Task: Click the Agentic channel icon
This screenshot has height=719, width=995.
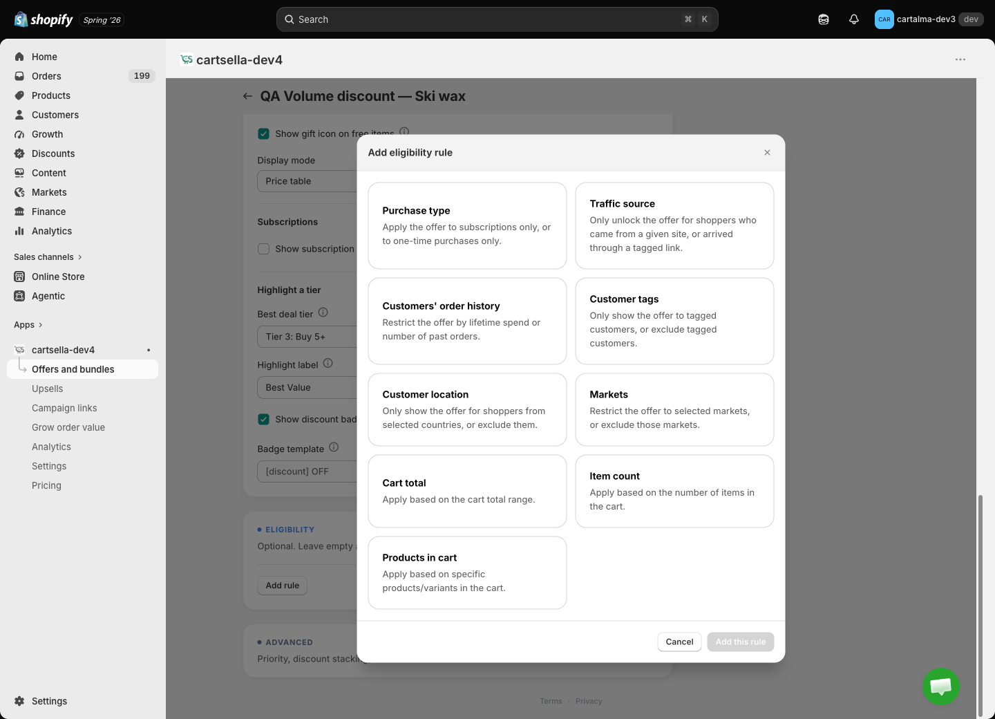Action: pyautogui.click(x=19, y=296)
